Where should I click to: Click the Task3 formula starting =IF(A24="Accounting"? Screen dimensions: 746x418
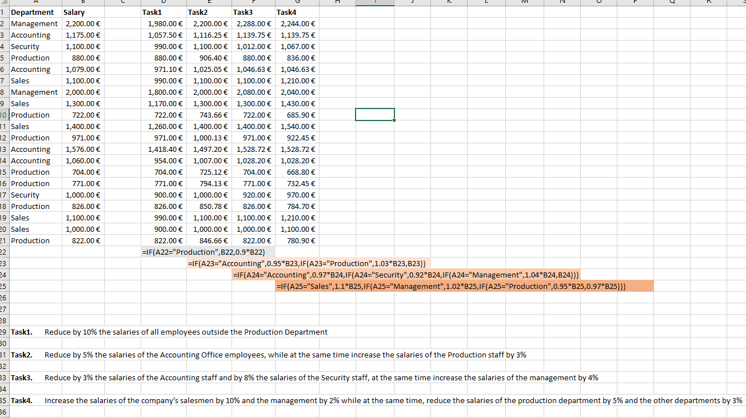point(406,275)
